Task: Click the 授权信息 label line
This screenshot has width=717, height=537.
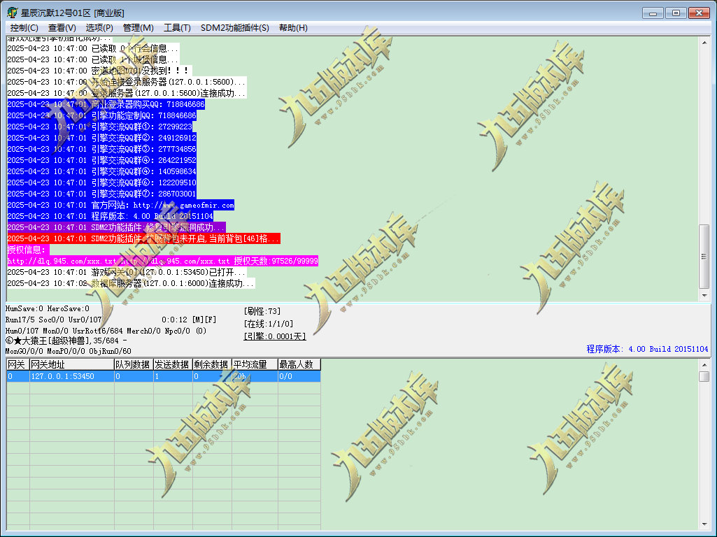Action: pos(29,250)
